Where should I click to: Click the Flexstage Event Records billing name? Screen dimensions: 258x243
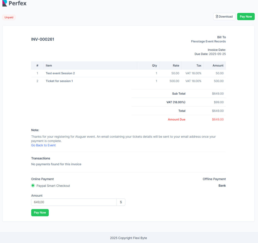pos(208,41)
